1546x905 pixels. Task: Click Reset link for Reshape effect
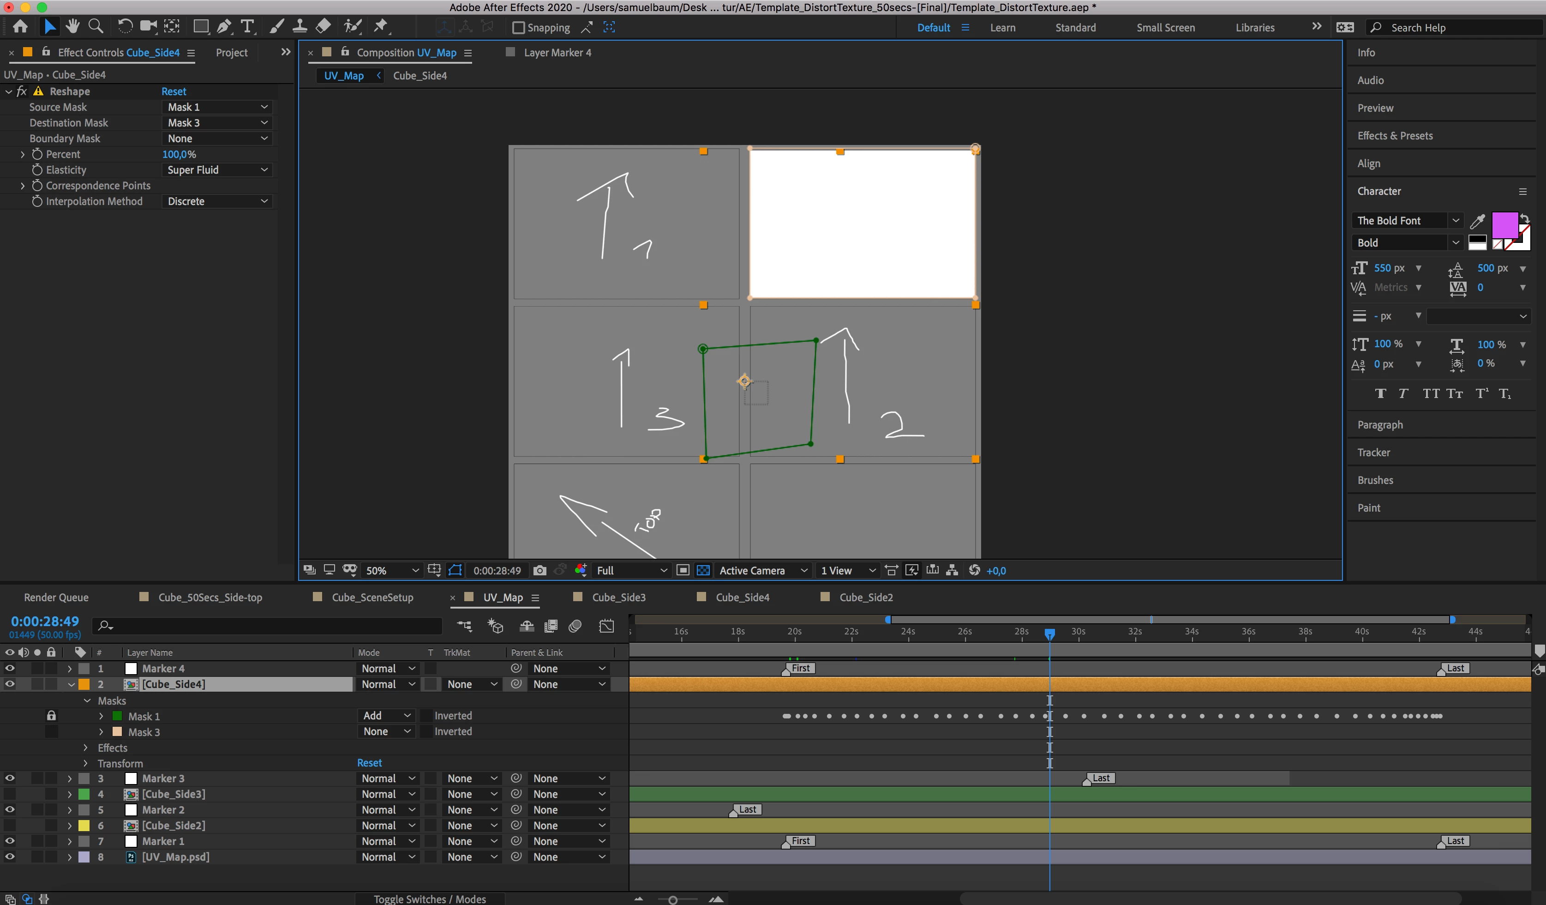pyautogui.click(x=174, y=91)
